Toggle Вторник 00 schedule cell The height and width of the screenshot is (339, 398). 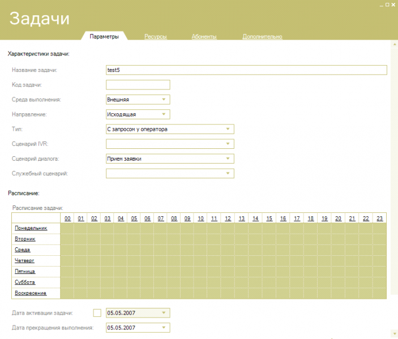tap(67, 239)
